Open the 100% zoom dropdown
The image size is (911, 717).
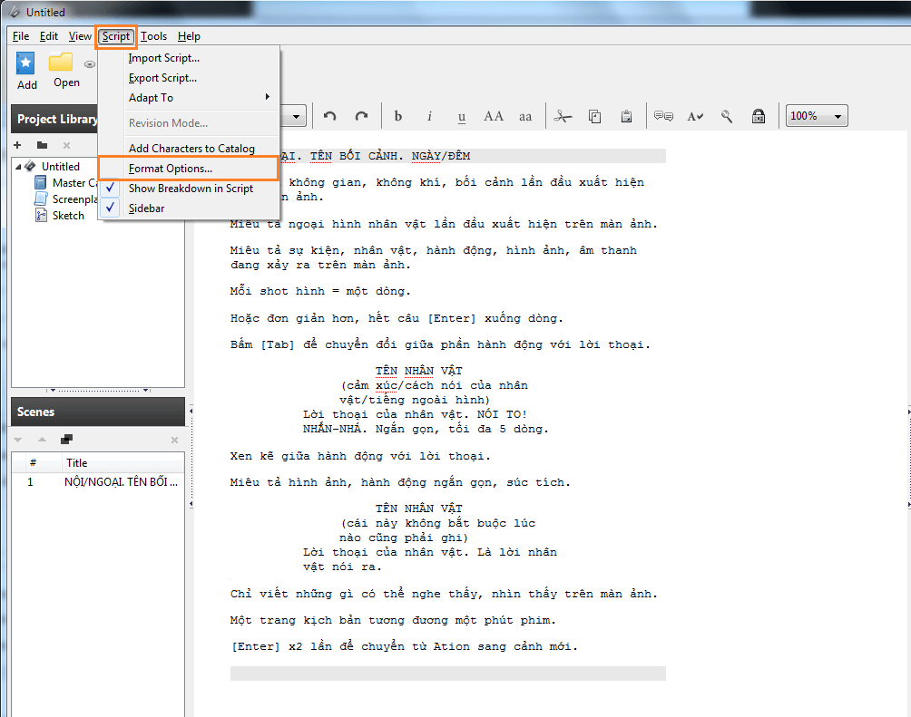[x=817, y=116]
